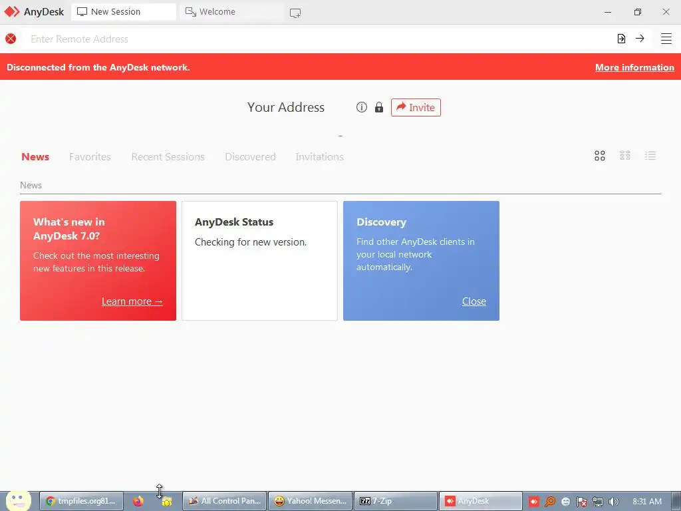Click the red disconnected status icon

(11, 39)
